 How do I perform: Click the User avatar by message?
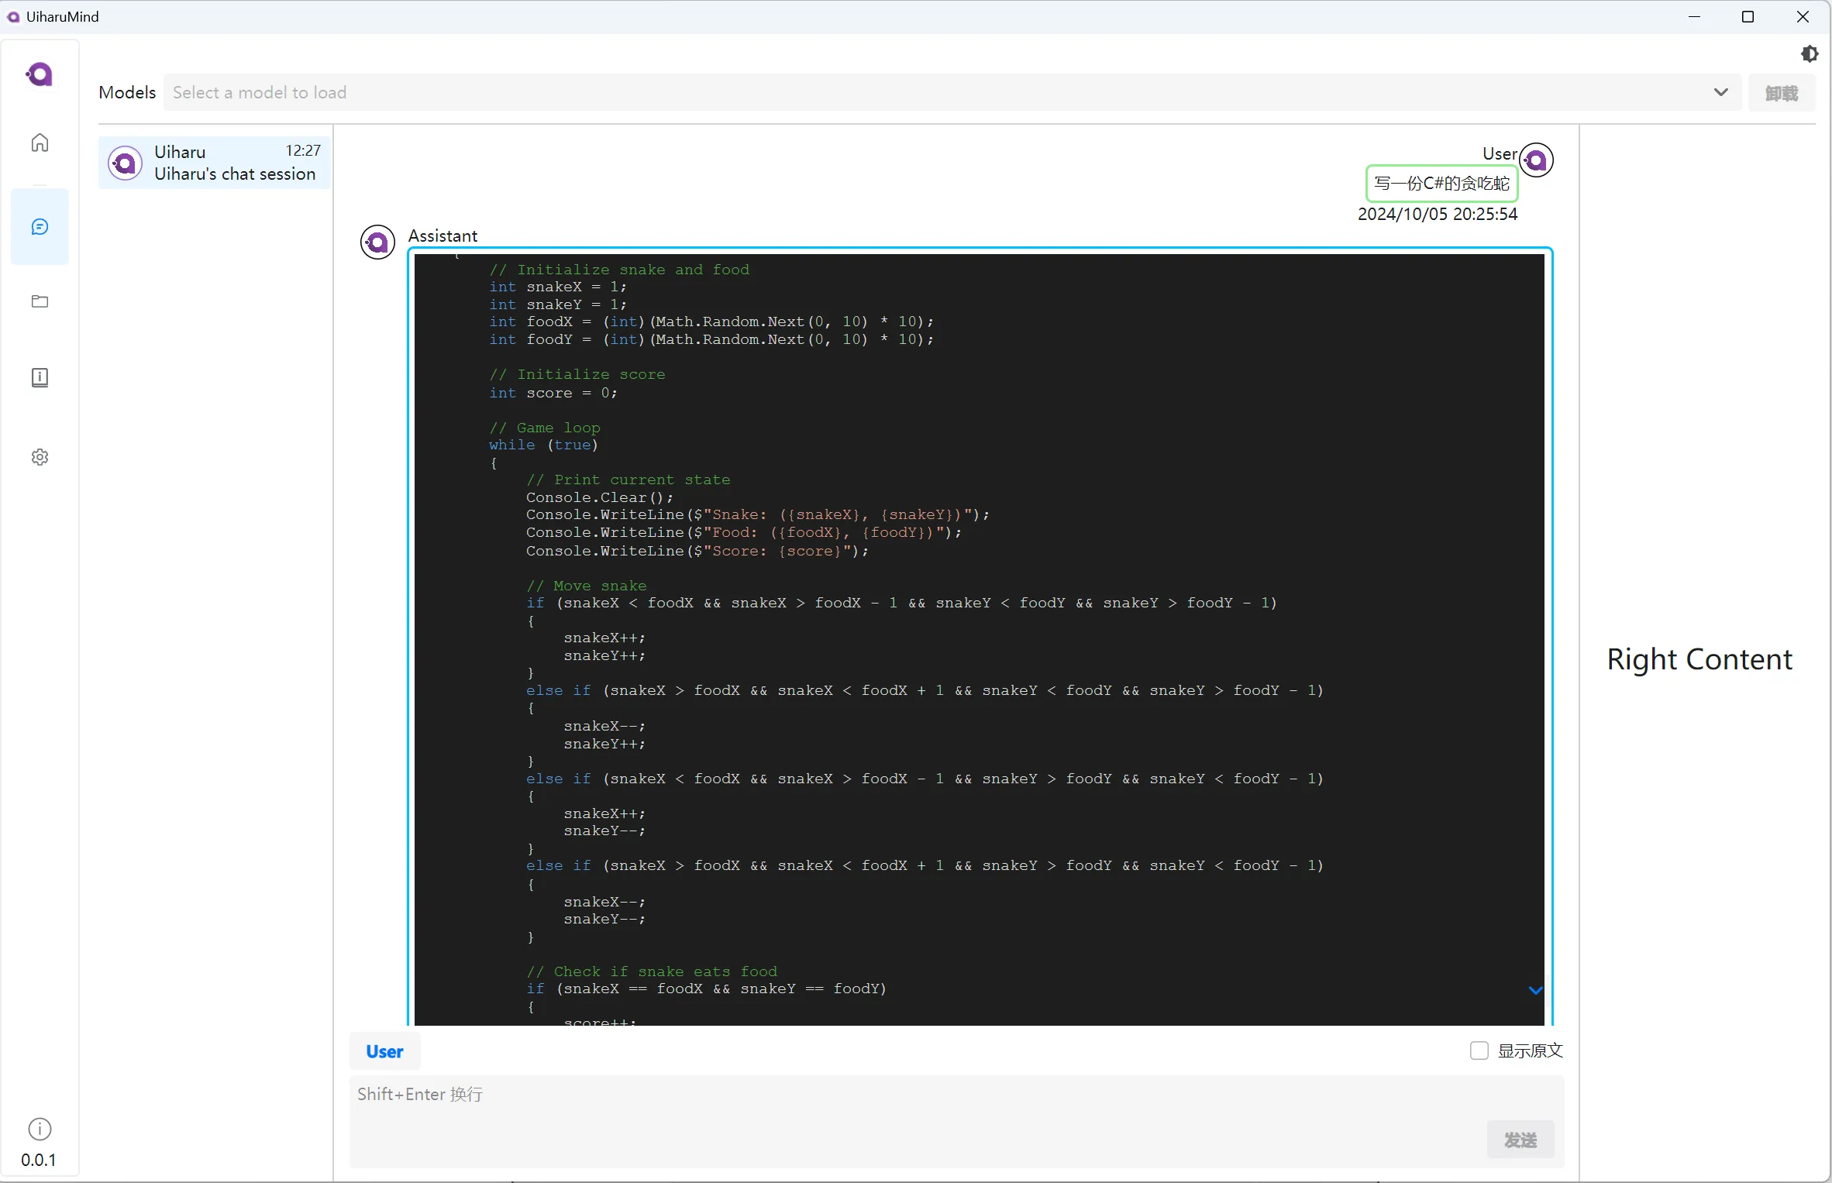[x=1536, y=160]
